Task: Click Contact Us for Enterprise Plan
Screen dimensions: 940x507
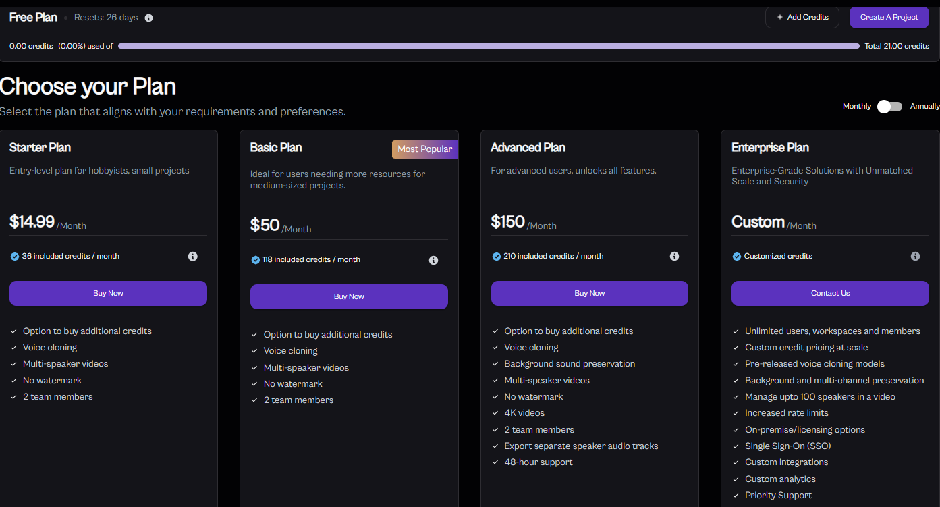Action: pyautogui.click(x=830, y=294)
